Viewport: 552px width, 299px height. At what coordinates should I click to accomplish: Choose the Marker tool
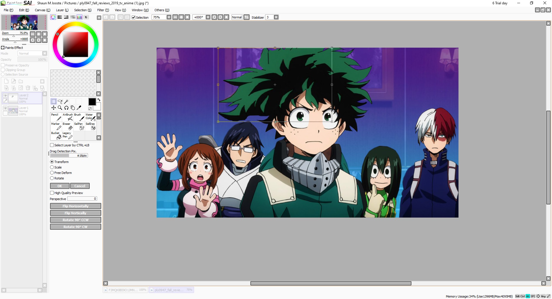(x=56, y=126)
